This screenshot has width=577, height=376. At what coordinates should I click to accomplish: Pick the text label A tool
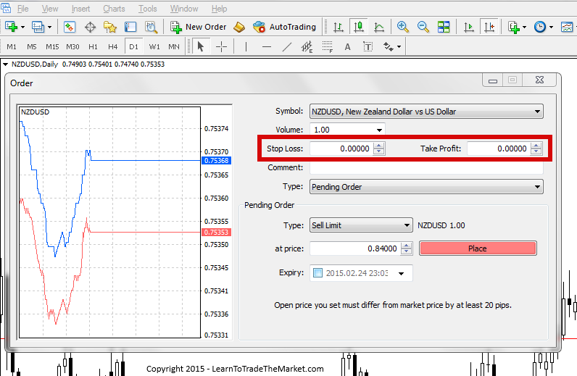(x=347, y=46)
